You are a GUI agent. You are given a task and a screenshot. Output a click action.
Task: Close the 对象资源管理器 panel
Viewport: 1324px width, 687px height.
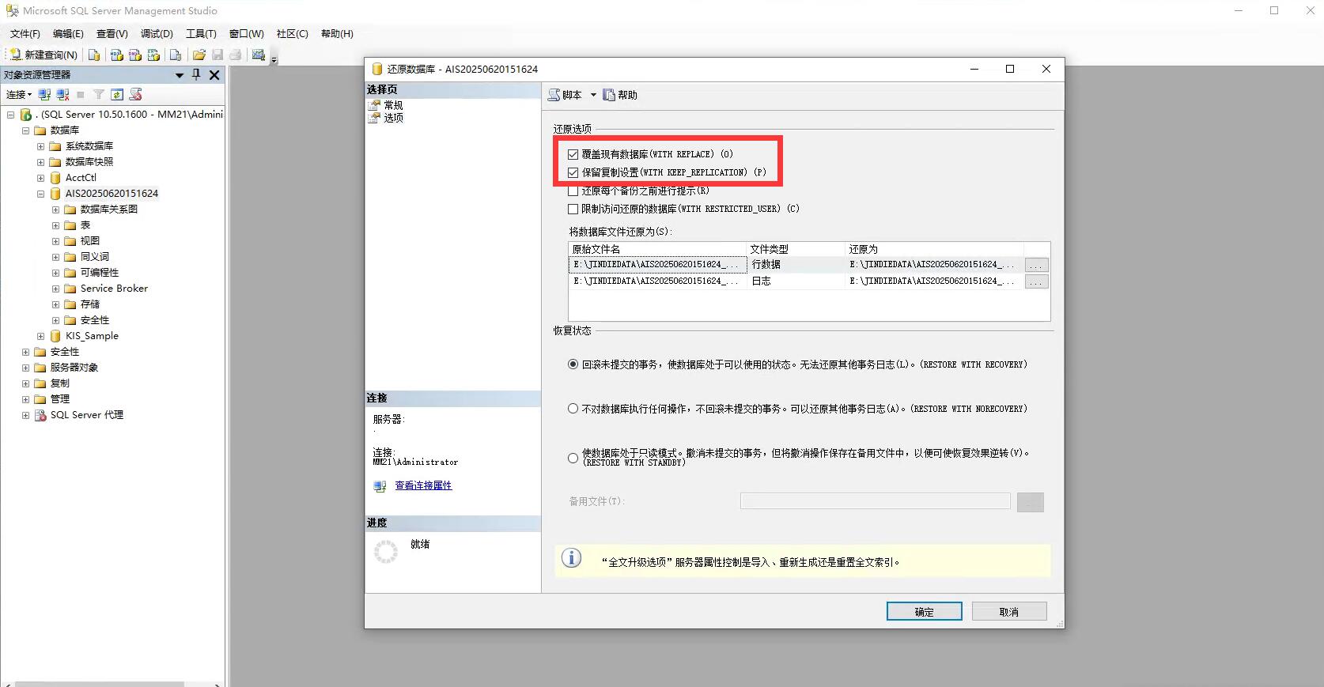(214, 74)
